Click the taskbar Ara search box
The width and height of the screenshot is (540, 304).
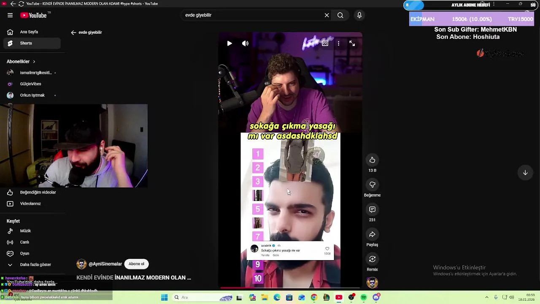(202, 298)
